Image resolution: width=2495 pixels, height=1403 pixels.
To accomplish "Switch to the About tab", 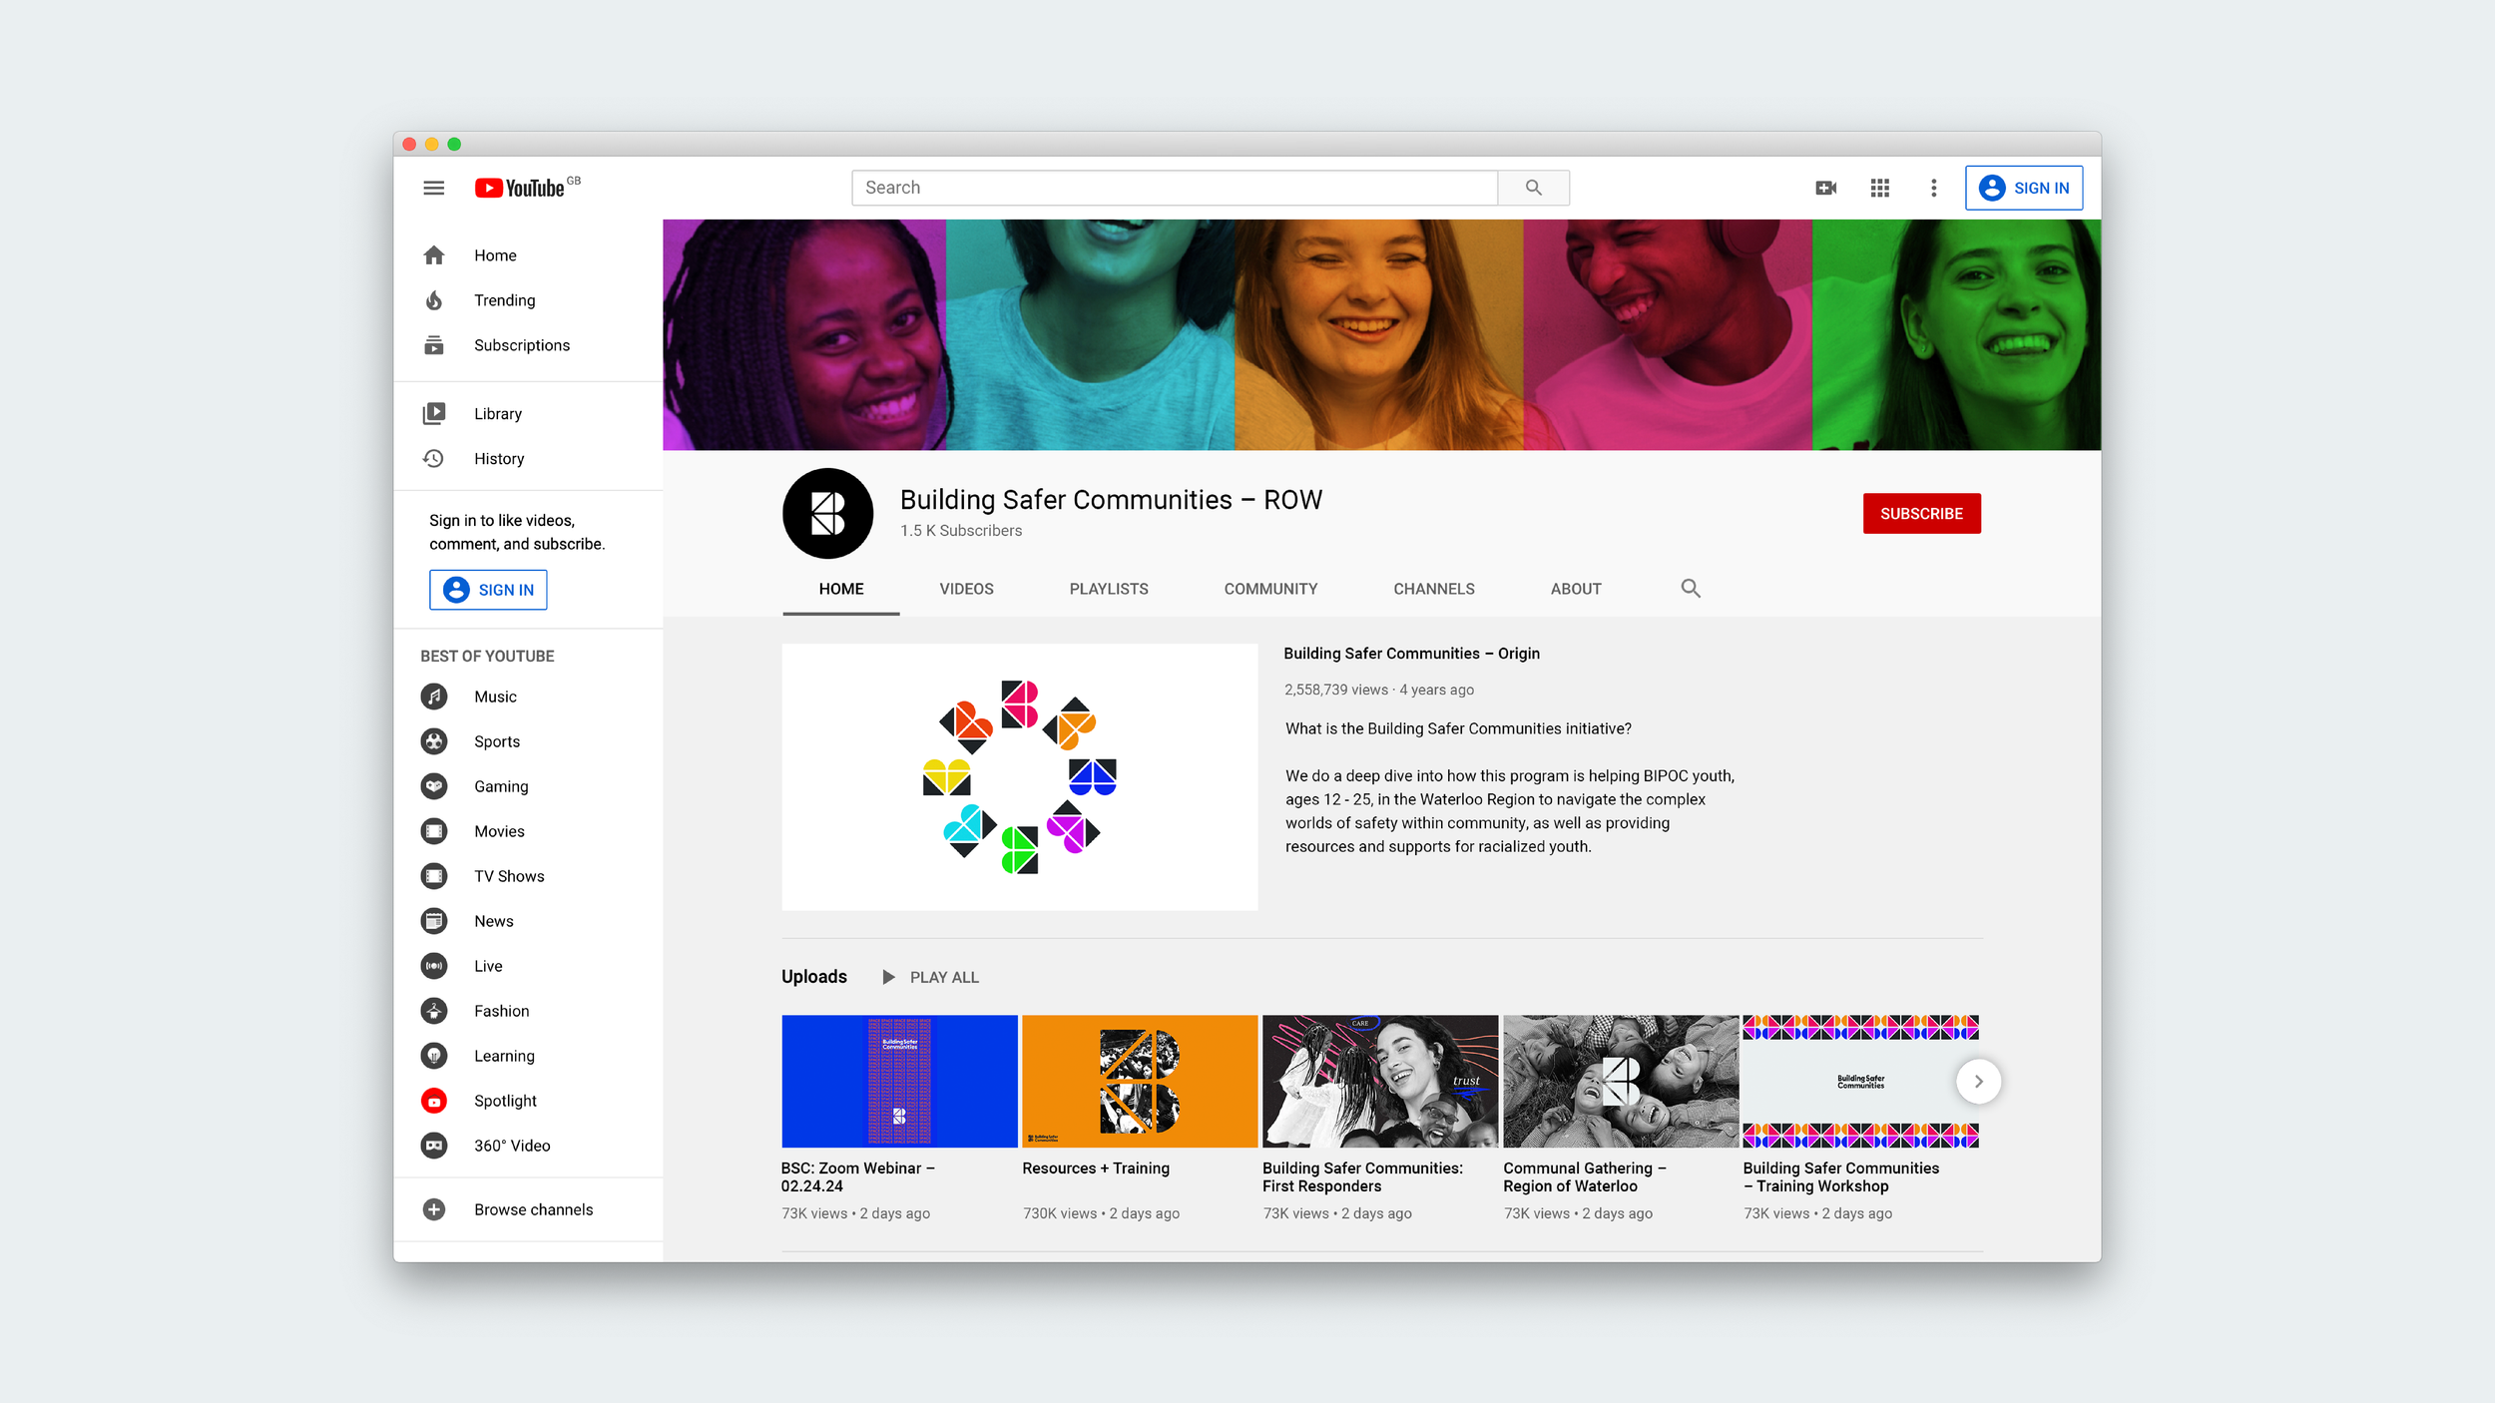I will pos(1575,589).
